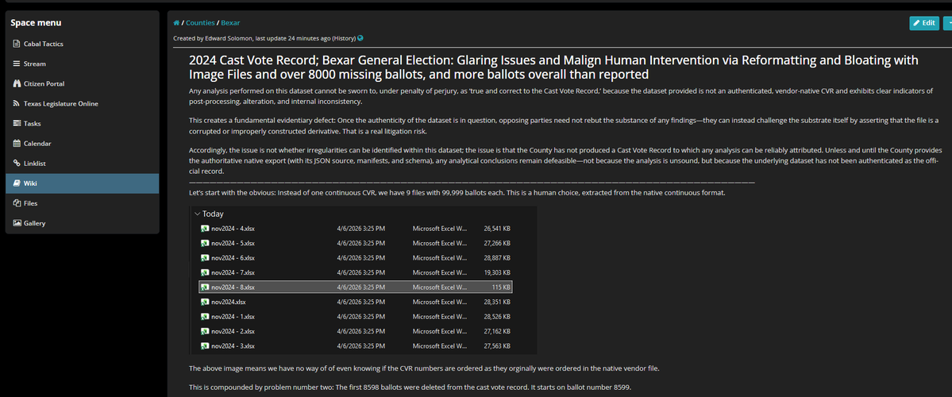Image resolution: width=952 pixels, height=397 pixels.
Task: Click the Edit button
Action: point(924,23)
